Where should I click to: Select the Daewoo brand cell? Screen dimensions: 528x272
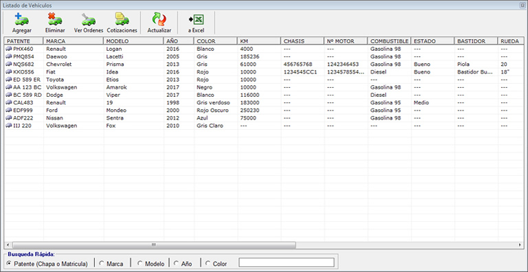56,56
